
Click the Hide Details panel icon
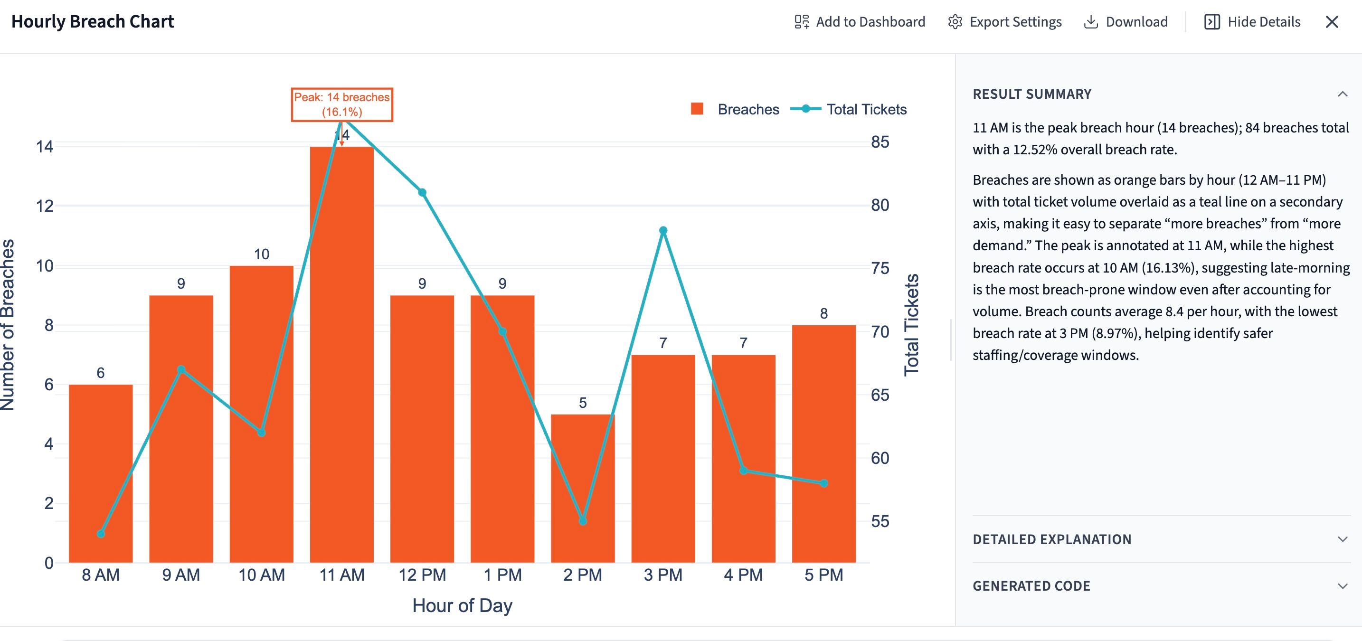1211,21
